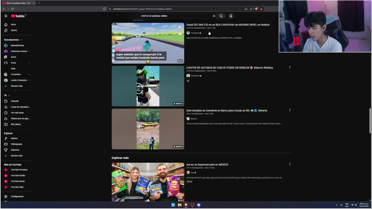The height and width of the screenshot is (209, 372).
Task: Start voice search with the microphone
Action: click(x=231, y=16)
